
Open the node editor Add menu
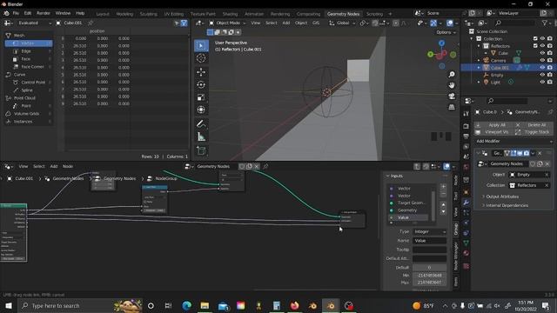54,166
